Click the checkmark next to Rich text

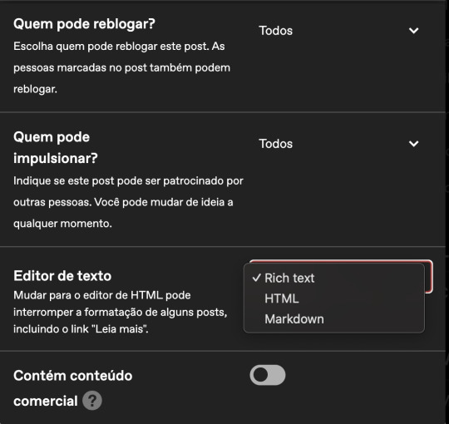[257, 278]
